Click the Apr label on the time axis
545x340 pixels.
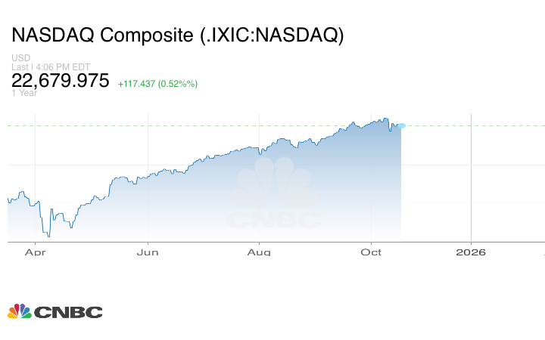(x=35, y=252)
